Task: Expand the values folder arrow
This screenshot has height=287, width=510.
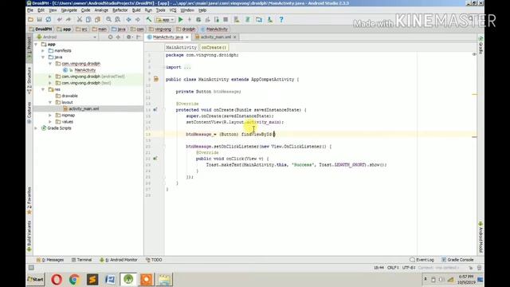Action: pyautogui.click(x=50, y=122)
